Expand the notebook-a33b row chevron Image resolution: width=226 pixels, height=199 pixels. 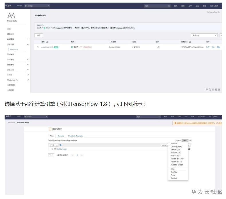(x=38, y=47)
